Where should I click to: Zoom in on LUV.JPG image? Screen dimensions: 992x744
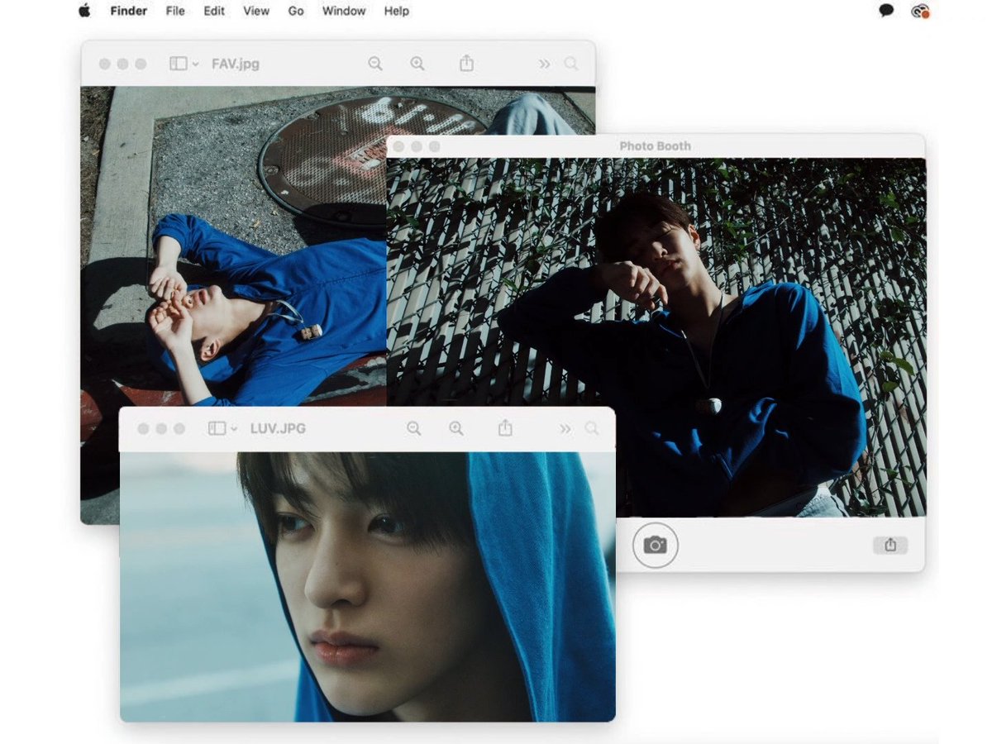pyautogui.click(x=456, y=428)
